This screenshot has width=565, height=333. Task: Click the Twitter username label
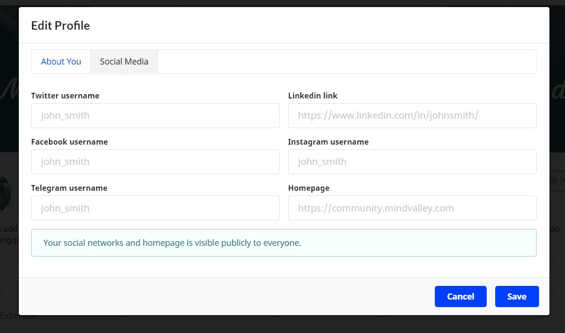[x=65, y=96]
